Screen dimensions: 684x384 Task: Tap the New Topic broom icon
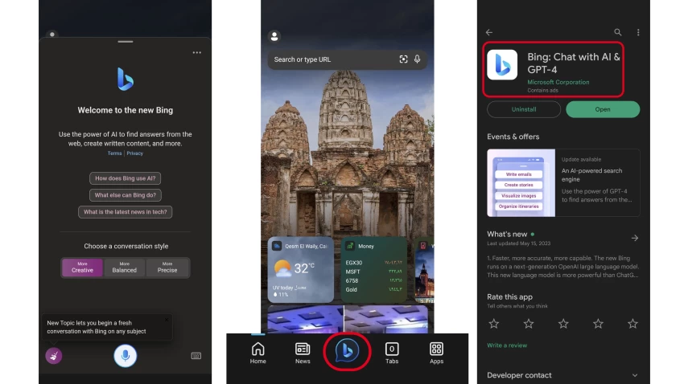54,356
